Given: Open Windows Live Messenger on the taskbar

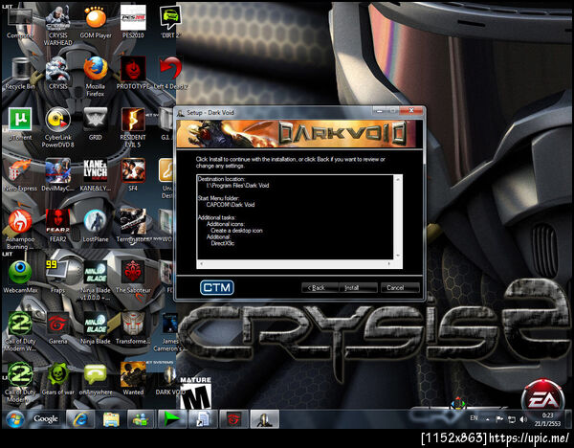Looking at the screenshot, I should (141, 419).
